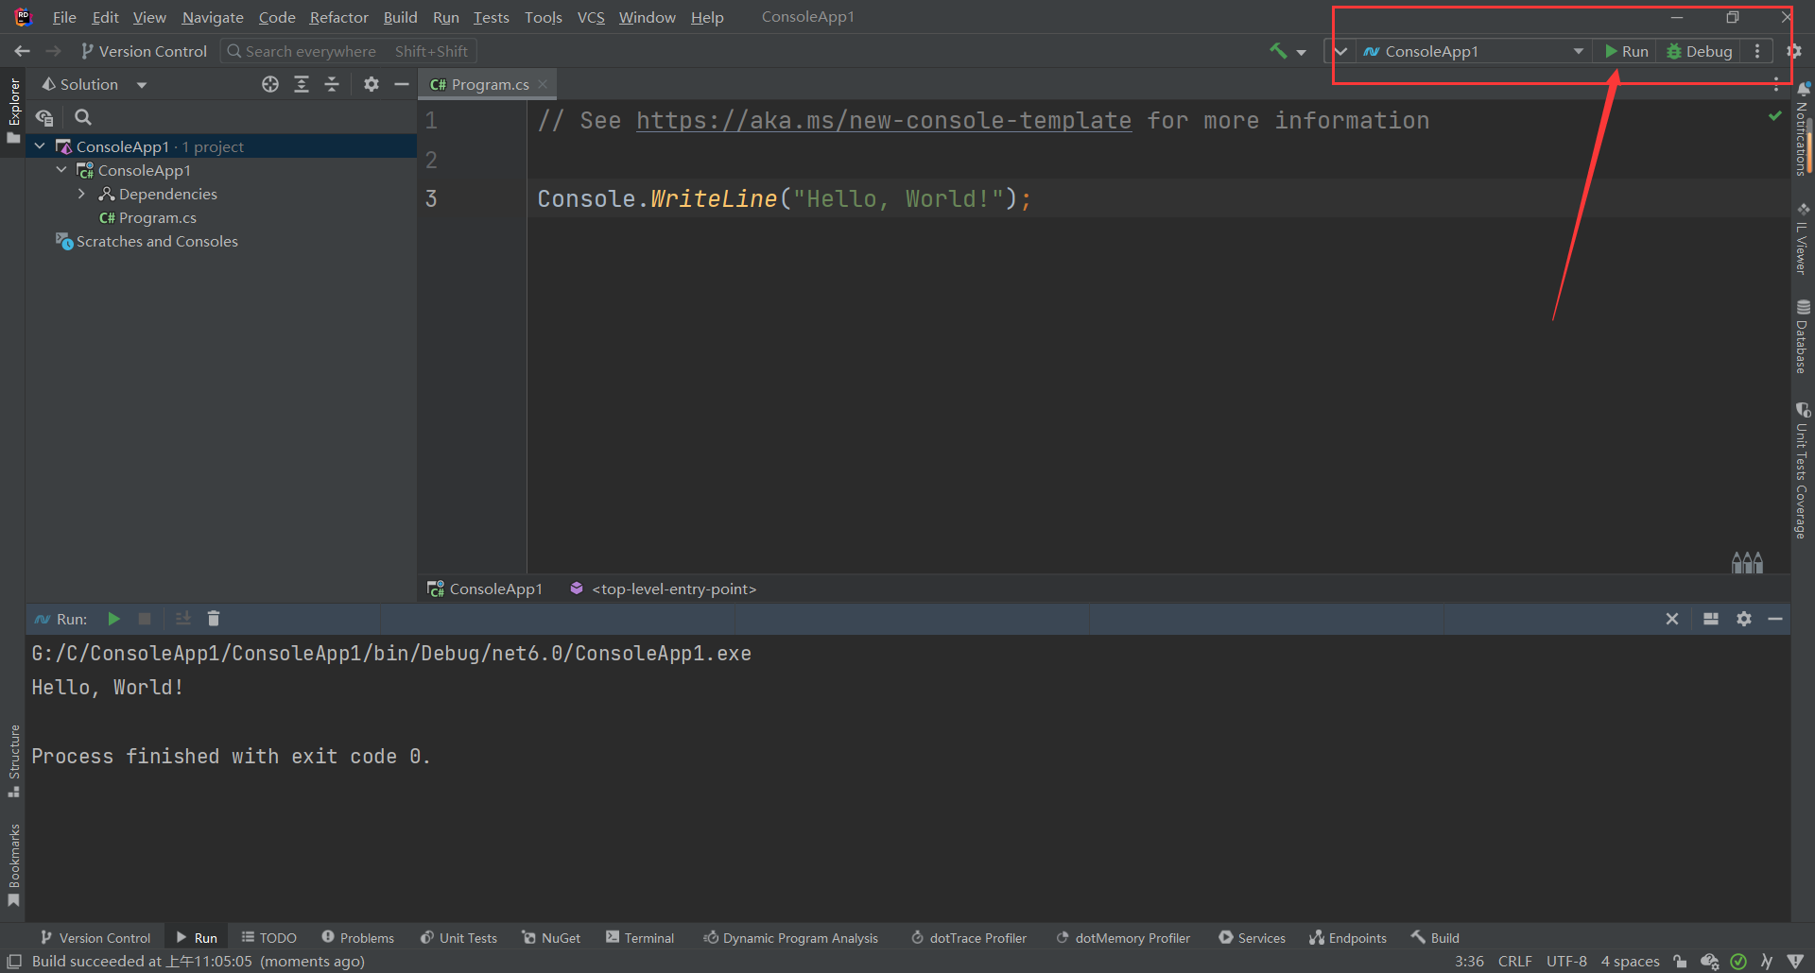Click the lambda icon in status bar

1767,962
